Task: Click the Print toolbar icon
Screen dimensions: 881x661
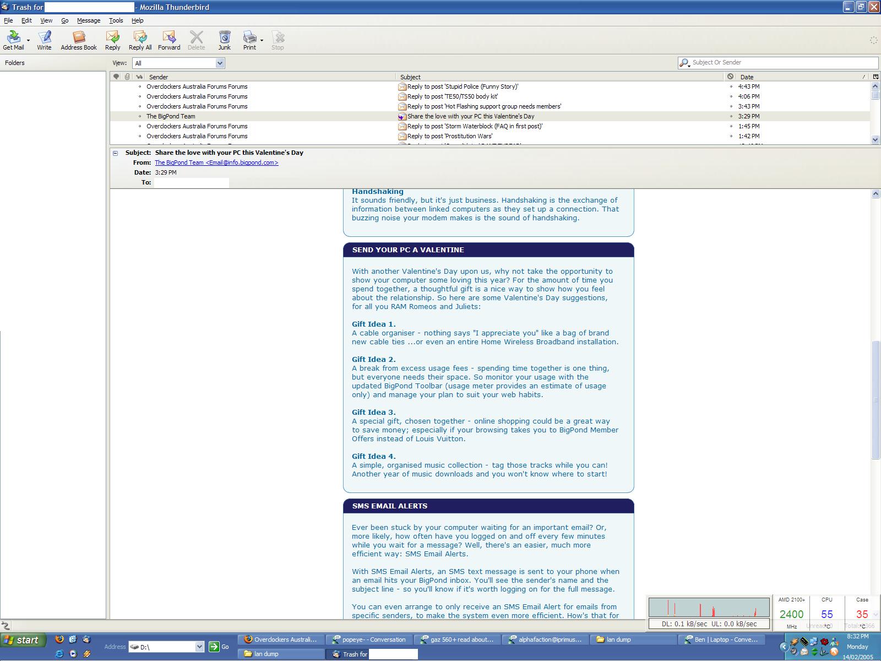Action: coord(249,40)
